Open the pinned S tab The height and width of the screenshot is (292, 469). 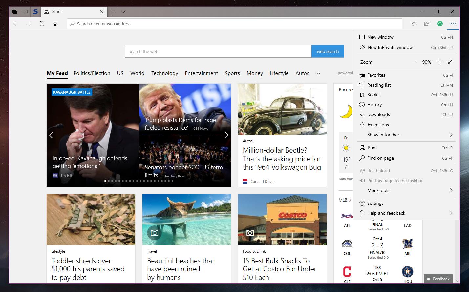pos(35,12)
